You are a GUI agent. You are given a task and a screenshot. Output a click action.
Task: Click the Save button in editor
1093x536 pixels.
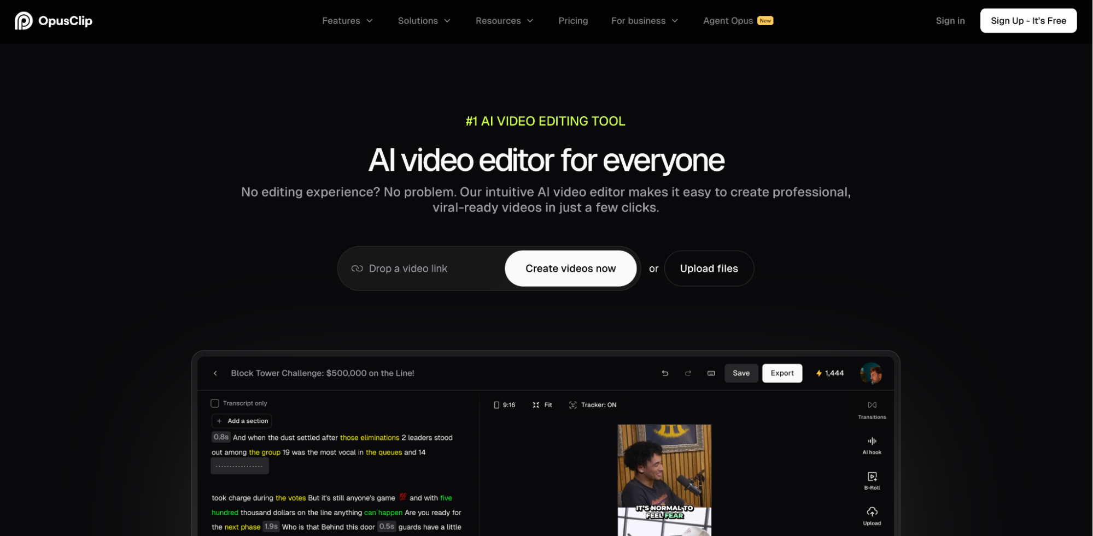741,373
